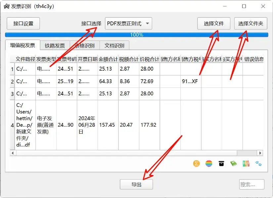The height and width of the screenshot is (198, 273).
Task: Open the 接口设置 settings button
Action: click(23, 23)
